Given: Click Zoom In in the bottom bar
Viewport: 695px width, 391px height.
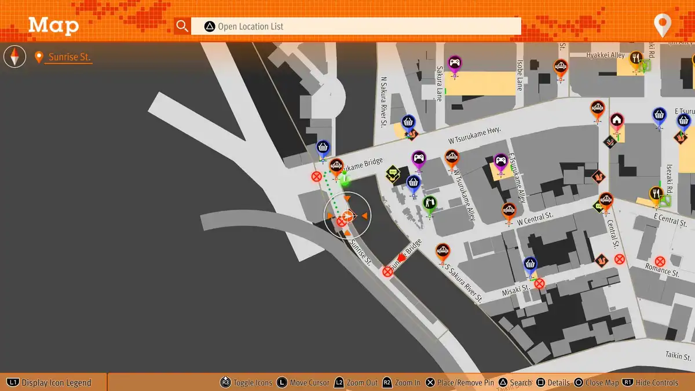Looking at the screenshot, I should (x=403, y=382).
